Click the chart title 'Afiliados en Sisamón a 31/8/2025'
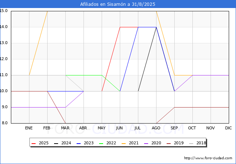This screenshot has width=236, height=164. pos(118,4)
